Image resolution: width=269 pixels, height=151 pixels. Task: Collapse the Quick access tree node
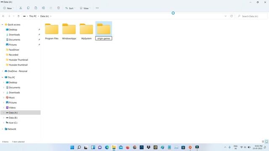3,25
